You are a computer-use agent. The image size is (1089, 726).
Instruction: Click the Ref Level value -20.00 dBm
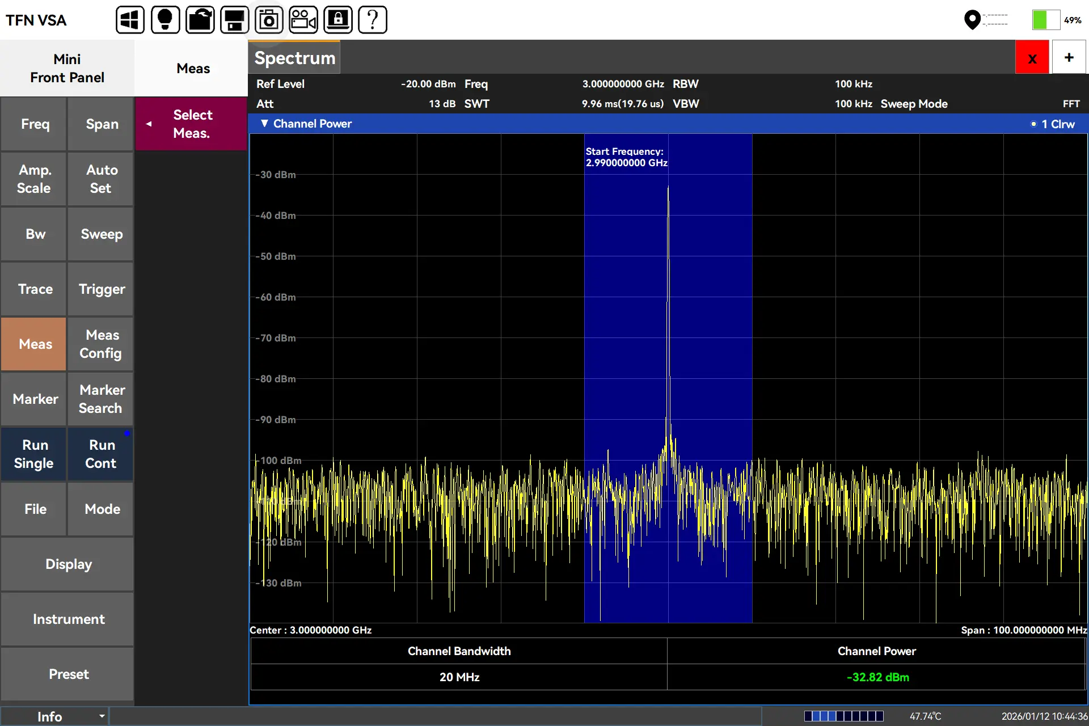428,84
